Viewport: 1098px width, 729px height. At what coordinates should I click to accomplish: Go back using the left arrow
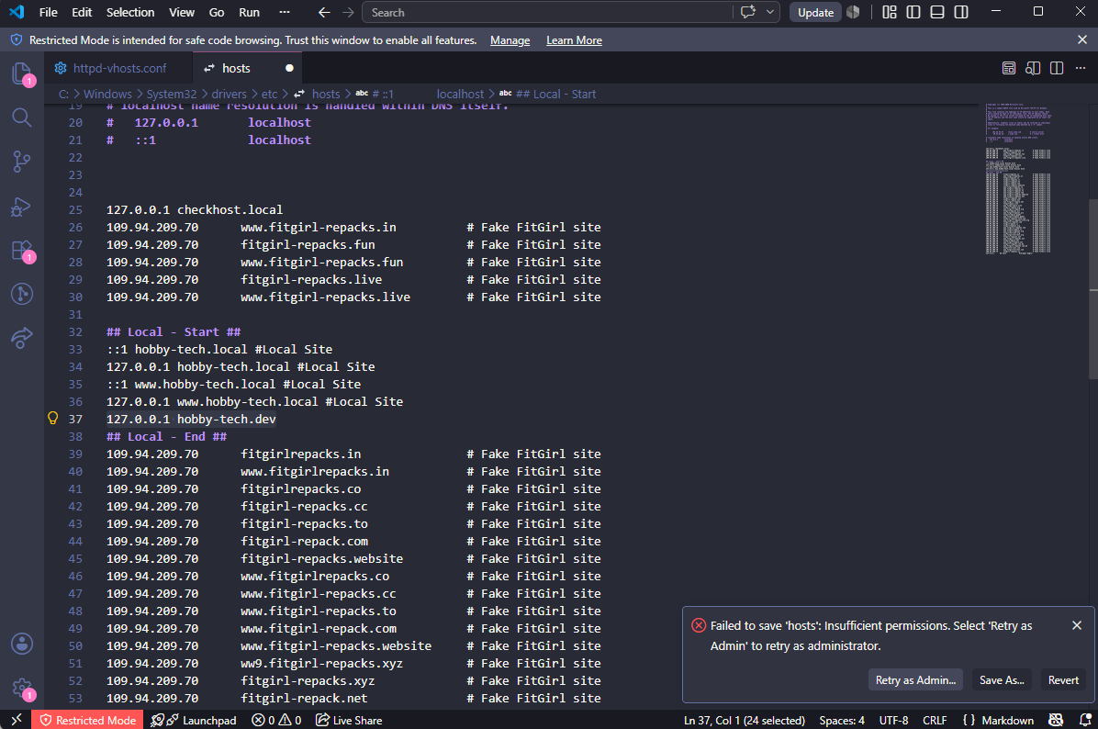point(323,12)
